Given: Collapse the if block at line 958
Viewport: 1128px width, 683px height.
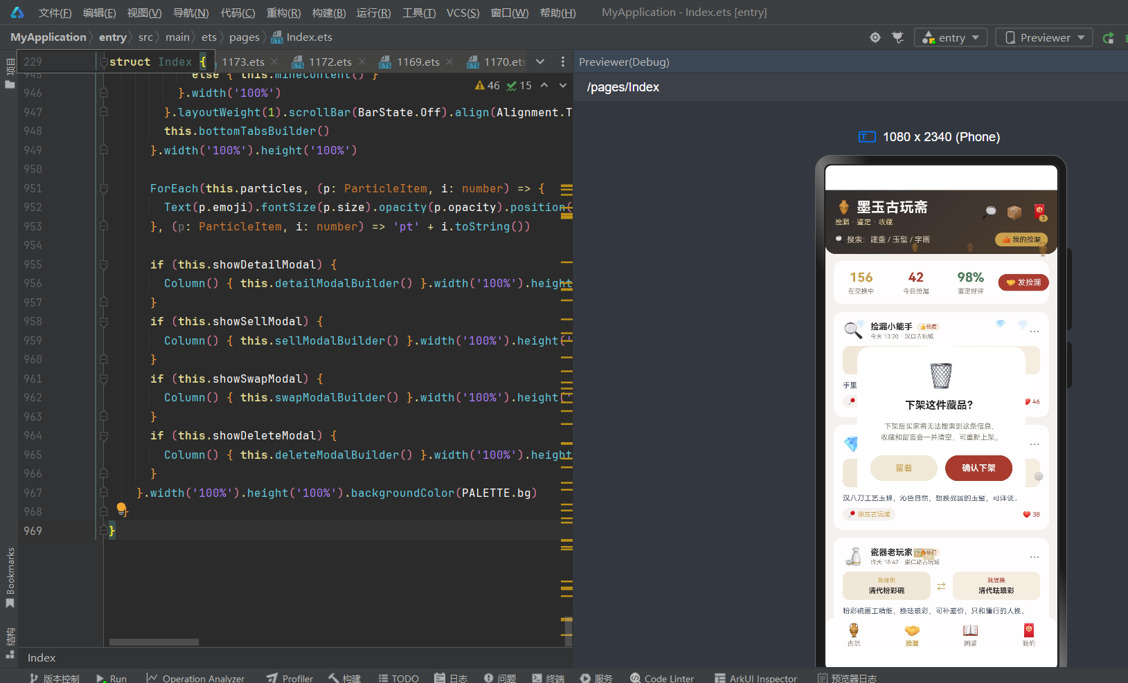Looking at the screenshot, I should pyautogui.click(x=103, y=321).
